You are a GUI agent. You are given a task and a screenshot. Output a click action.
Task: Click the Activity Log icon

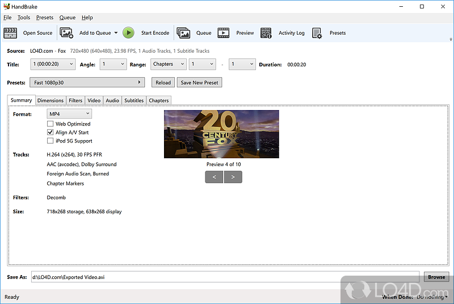click(x=266, y=33)
